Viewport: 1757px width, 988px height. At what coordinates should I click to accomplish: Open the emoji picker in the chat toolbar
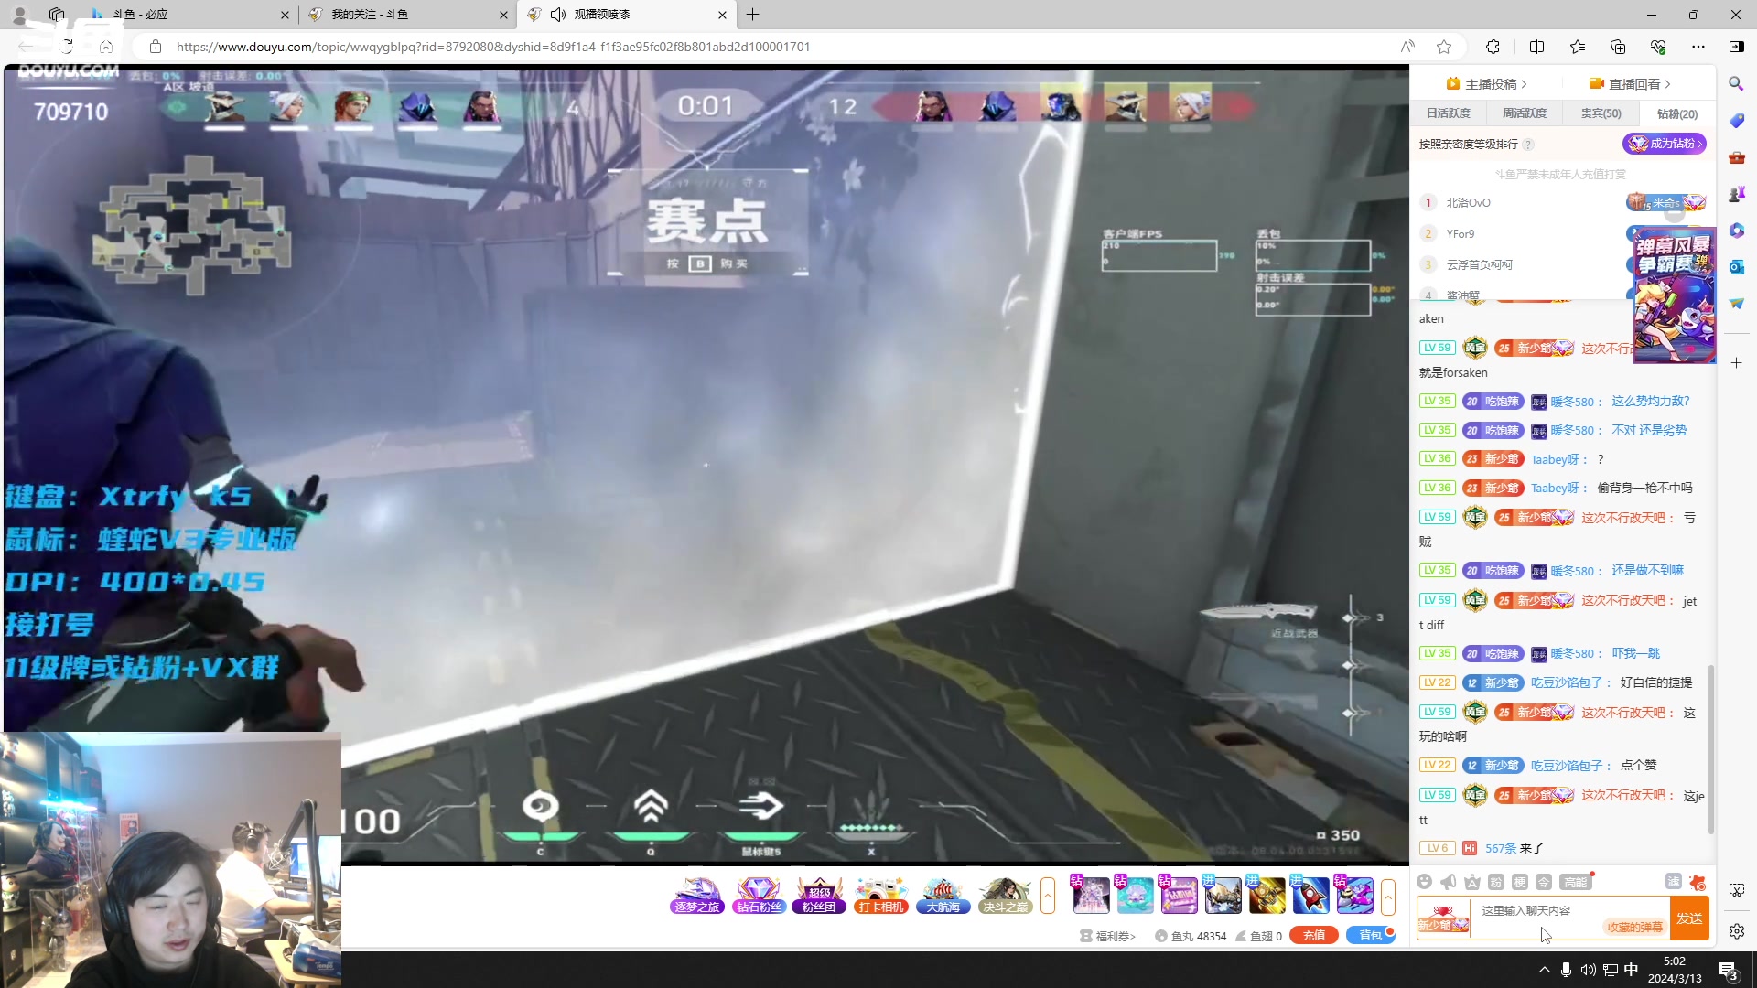(1425, 882)
